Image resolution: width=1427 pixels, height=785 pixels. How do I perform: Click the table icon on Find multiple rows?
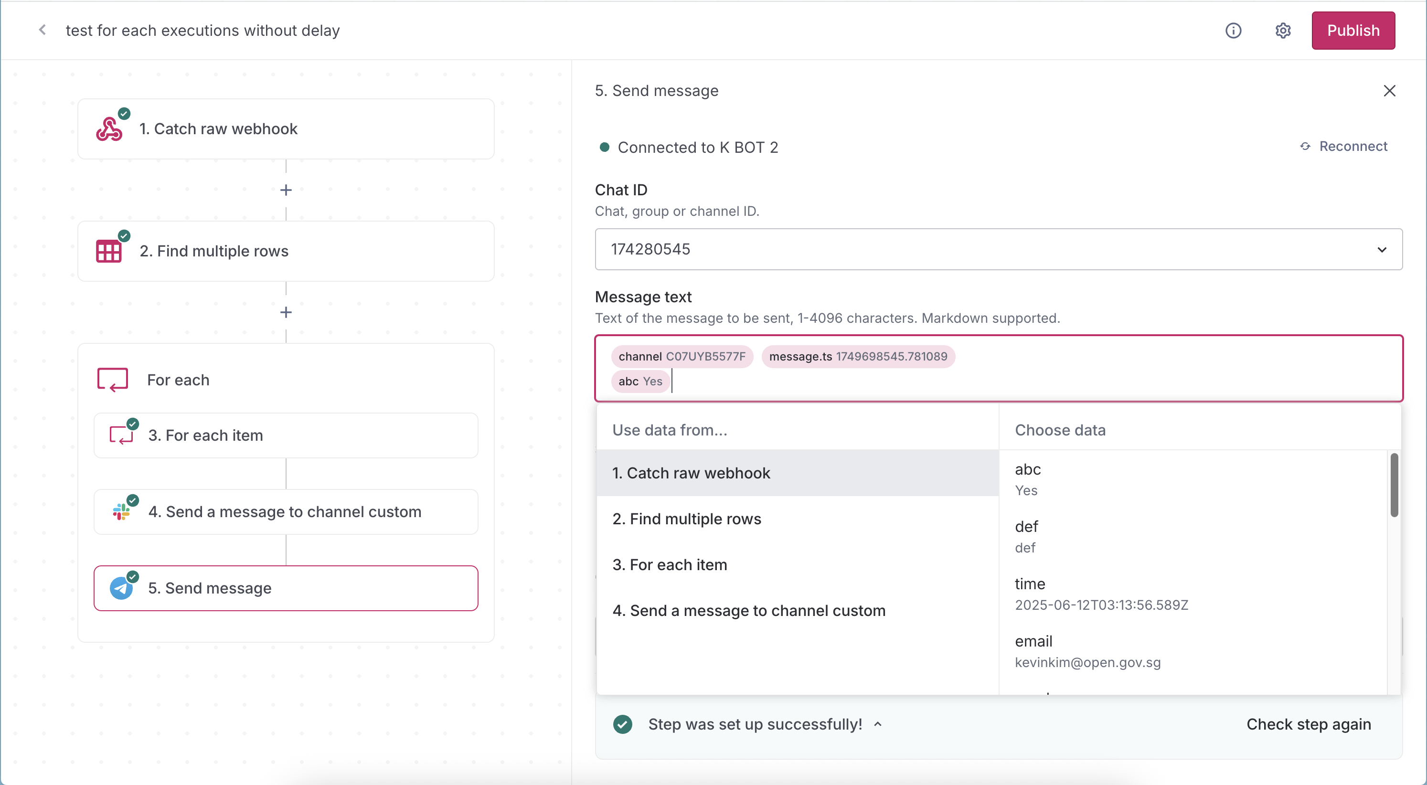pyautogui.click(x=108, y=252)
